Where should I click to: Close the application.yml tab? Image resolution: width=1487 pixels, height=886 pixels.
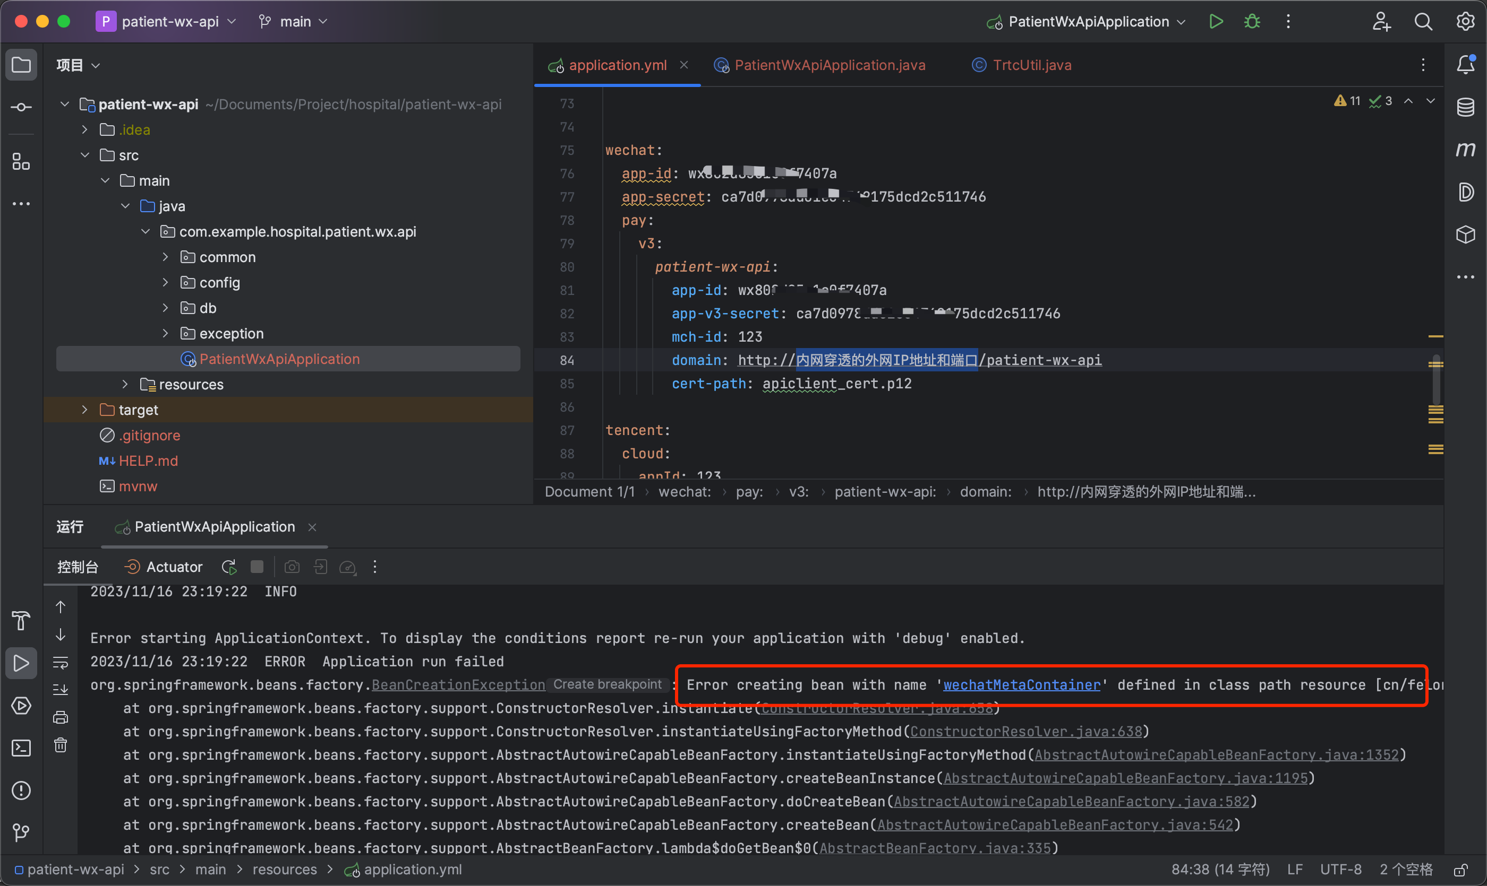coord(685,65)
